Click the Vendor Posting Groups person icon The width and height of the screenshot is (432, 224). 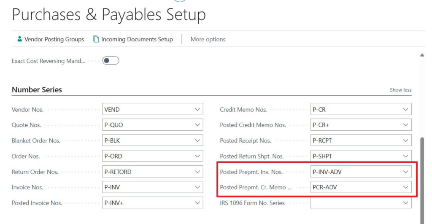pyautogui.click(x=19, y=39)
